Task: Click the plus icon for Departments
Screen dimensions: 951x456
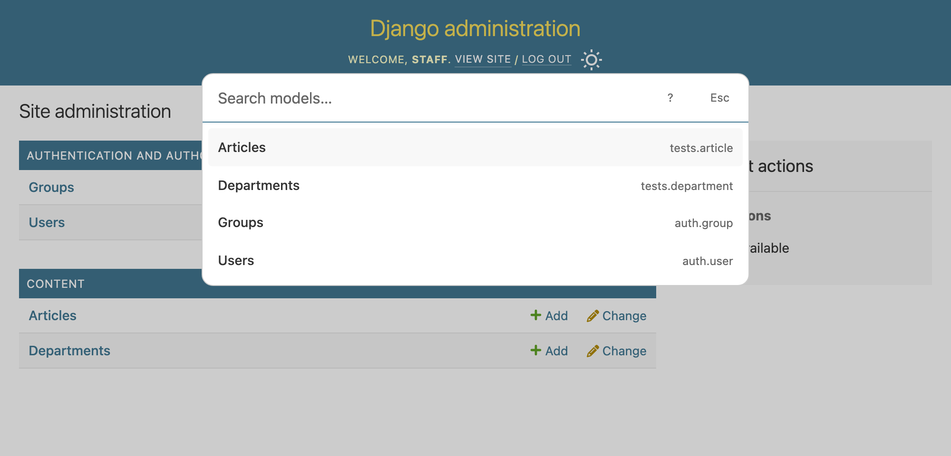Action: pyautogui.click(x=536, y=351)
